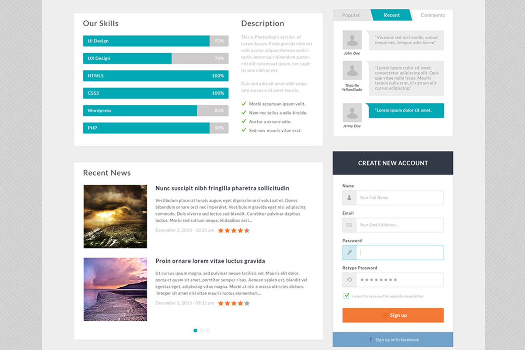
Task: Open article Proin ornare lorem vitae
Action: pos(210,261)
